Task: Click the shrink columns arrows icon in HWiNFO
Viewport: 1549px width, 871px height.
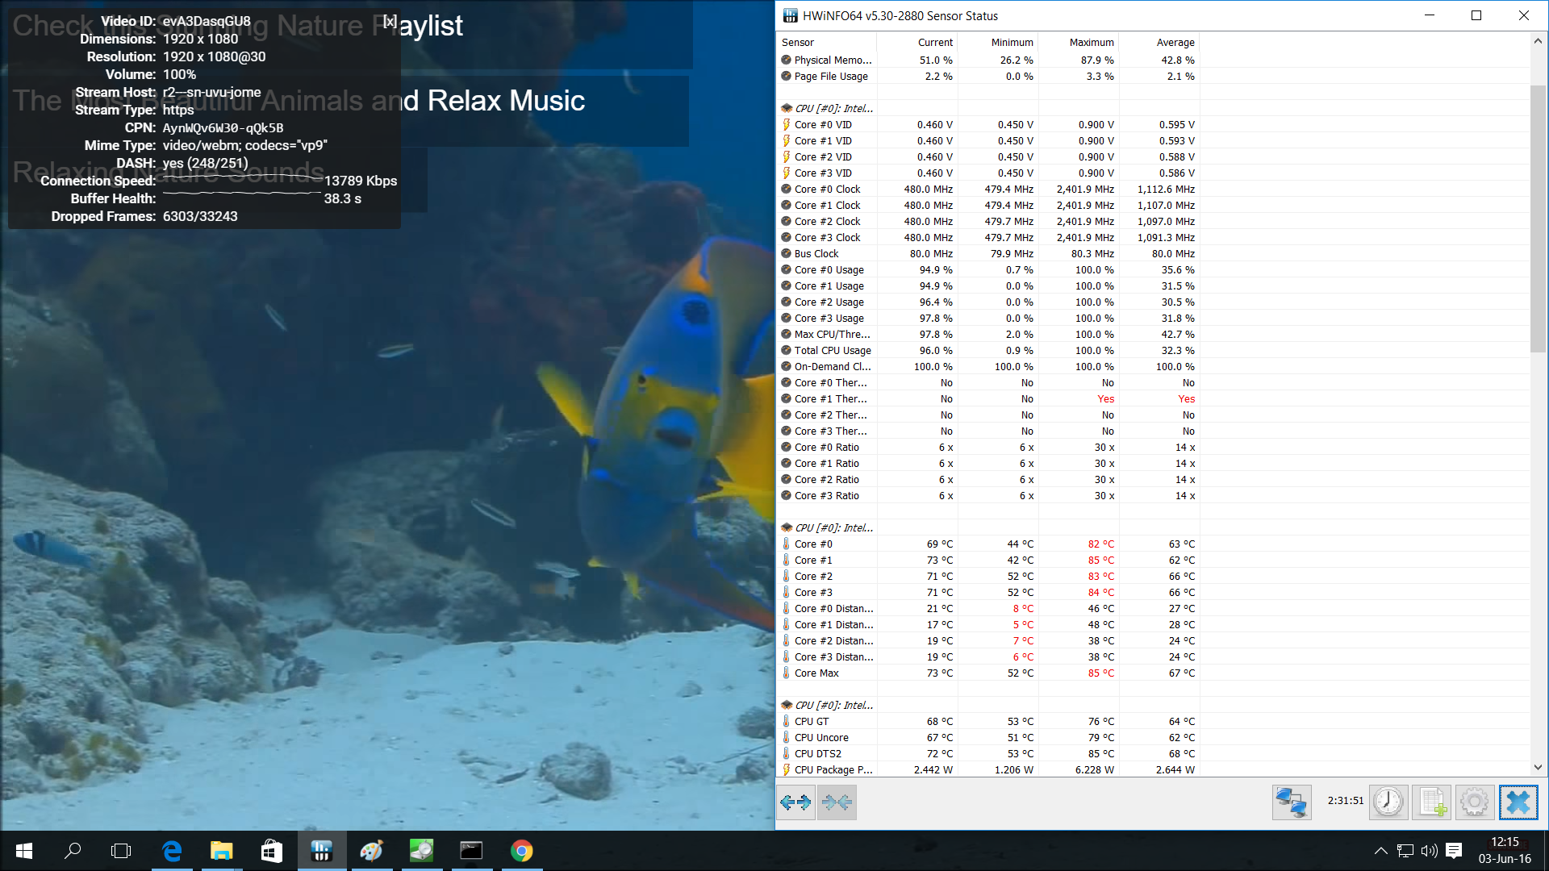Action: click(x=837, y=802)
